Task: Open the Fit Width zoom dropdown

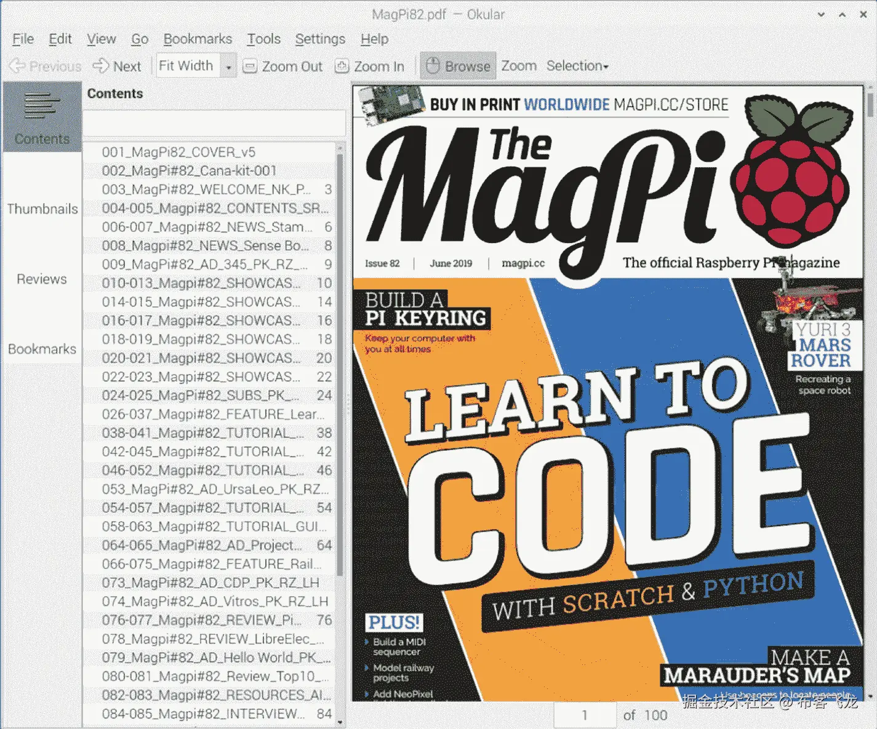Action: click(228, 66)
